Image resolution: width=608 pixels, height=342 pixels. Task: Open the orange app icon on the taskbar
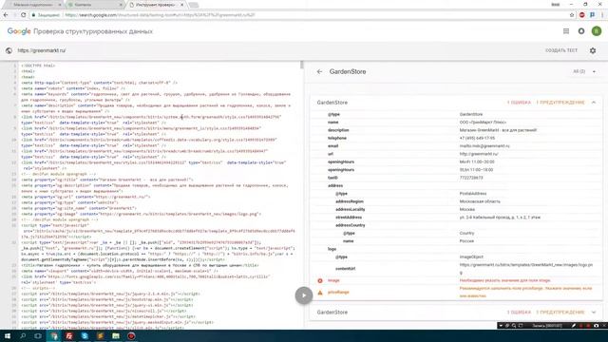coord(100,335)
